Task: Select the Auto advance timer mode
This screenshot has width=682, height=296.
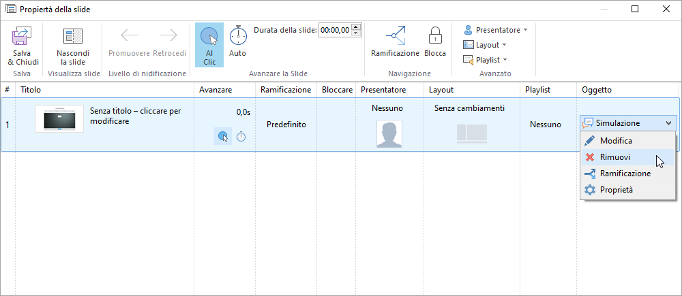Action: coord(237,36)
